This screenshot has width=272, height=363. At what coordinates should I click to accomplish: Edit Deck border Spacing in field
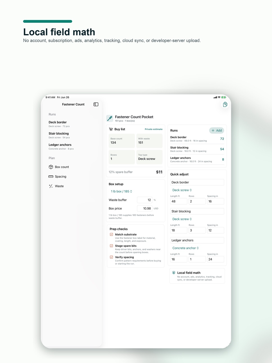pyautogui.click(x=216, y=201)
